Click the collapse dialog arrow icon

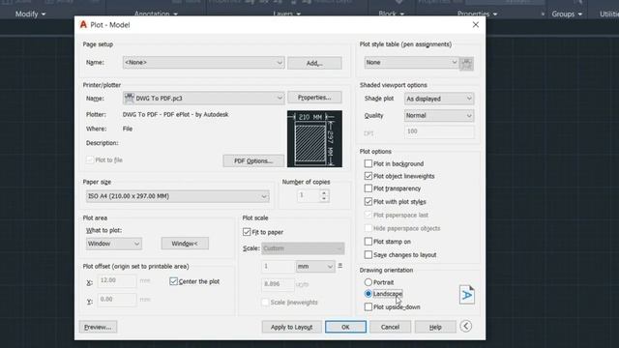[x=466, y=327]
